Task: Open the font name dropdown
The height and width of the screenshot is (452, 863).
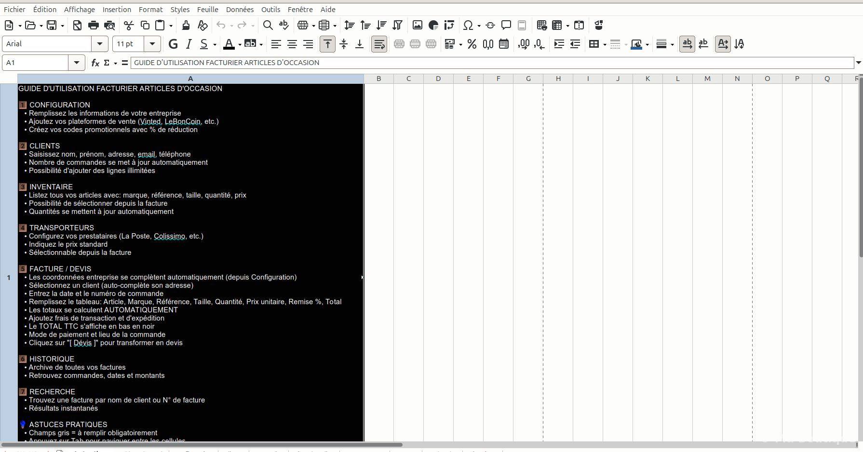Action: (x=100, y=44)
